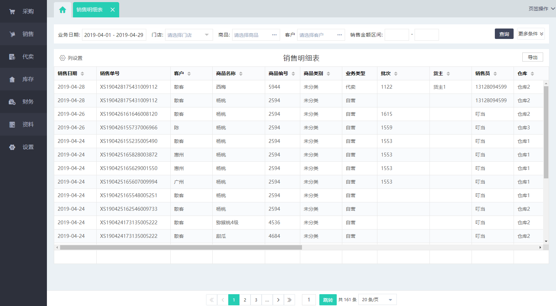This screenshot has height=306, width=556.
Task: Click 货主1 owner cell
Action: pos(440,87)
